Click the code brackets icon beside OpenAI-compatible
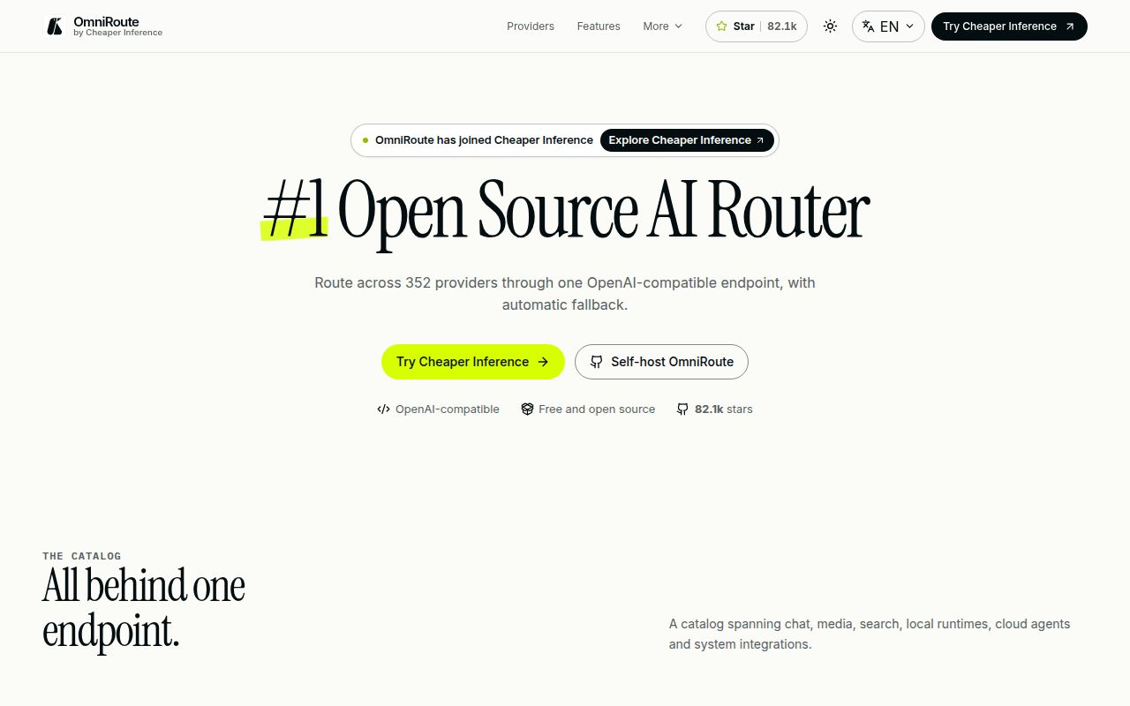This screenshot has height=706, width=1130. coord(383,409)
